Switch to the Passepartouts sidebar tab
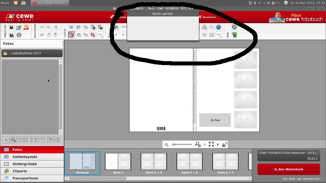The image size is (326, 183). [32, 178]
